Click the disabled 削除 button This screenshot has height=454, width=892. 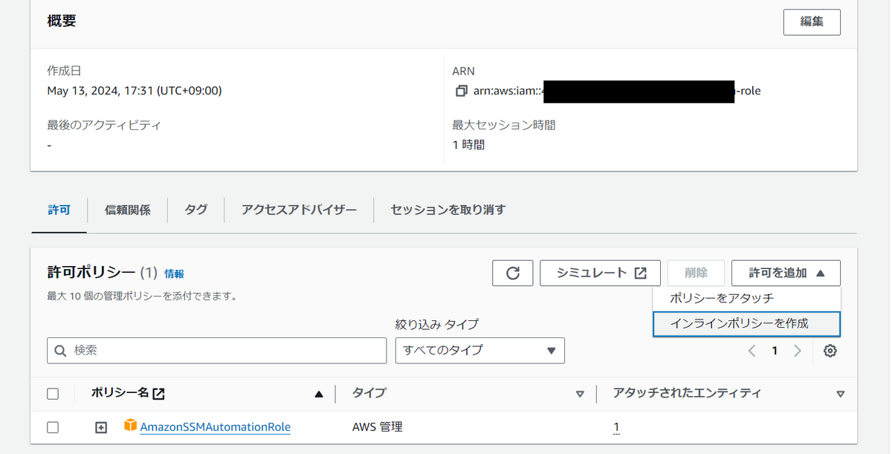pos(696,273)
